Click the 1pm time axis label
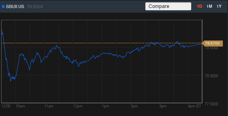 (106, 106)
